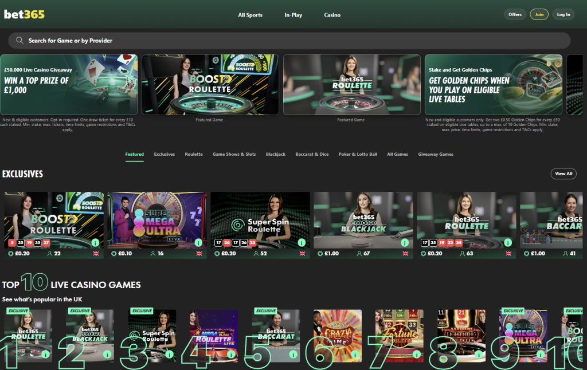Show All Games tab
Image resolution: width=587 pixels, height=370 pixels.
click(398, 154)
